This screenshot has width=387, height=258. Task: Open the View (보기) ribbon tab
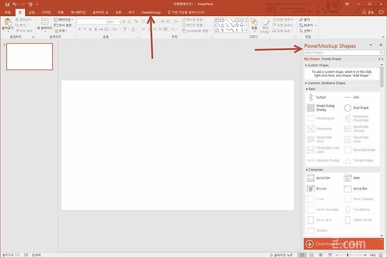pyautogui.click(x=132, y=12)
